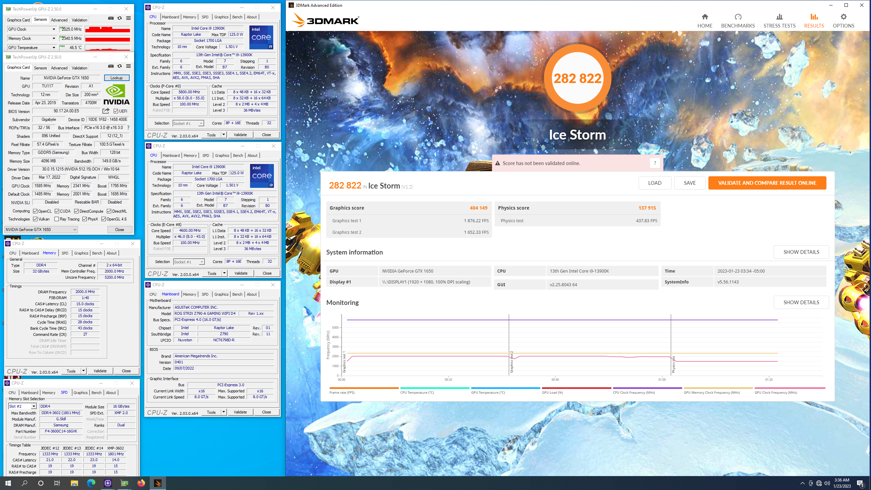Click the GPU Clock sensor history graph
The width and height of the screenshot is (871, 490).
108,29
